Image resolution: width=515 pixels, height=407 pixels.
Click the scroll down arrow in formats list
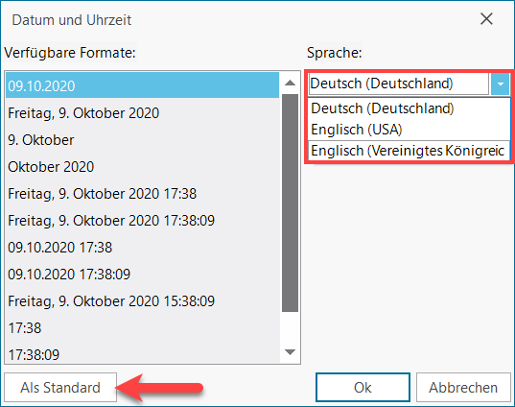tap(290, 352)
